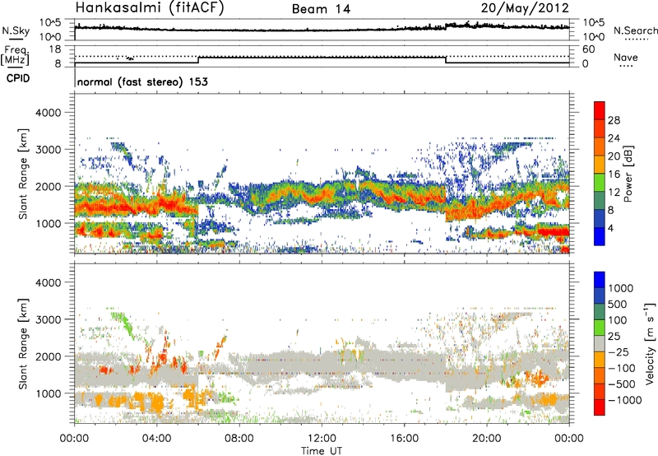Click velocity colorbar top tick value 1000
Image resolution: width=658 pixels, height=456 pixels.
(621, 288)
